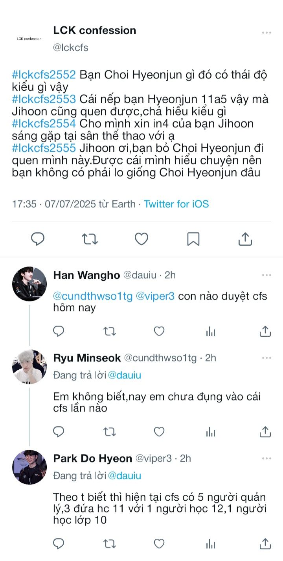Retweet Ryu Minseok's reply
This screenshot has height=561, width=283.
(109, 432)
